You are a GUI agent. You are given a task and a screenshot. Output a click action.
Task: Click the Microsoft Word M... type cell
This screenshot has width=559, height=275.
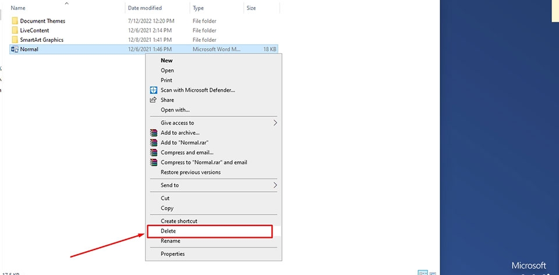coord(217,49)
